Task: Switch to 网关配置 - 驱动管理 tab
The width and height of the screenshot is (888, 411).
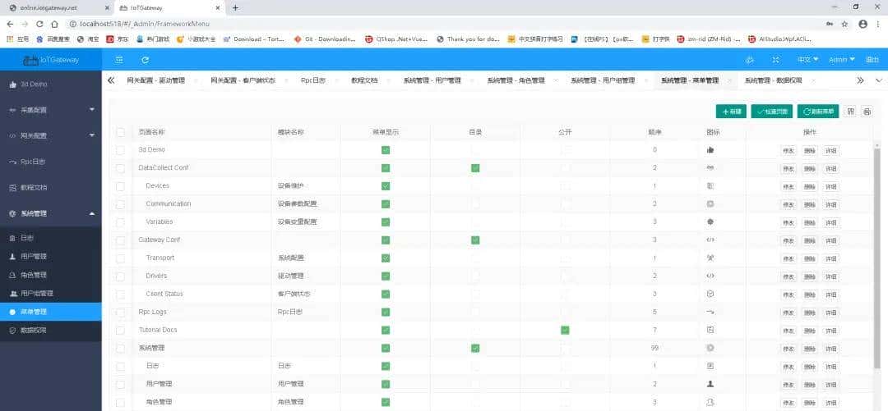Action: (x=155, y=80)
